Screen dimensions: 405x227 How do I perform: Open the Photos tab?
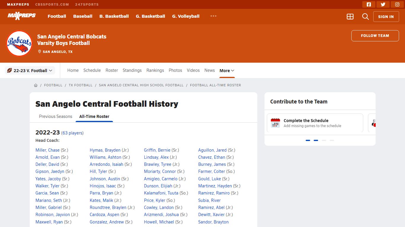(x=176, y=70)
